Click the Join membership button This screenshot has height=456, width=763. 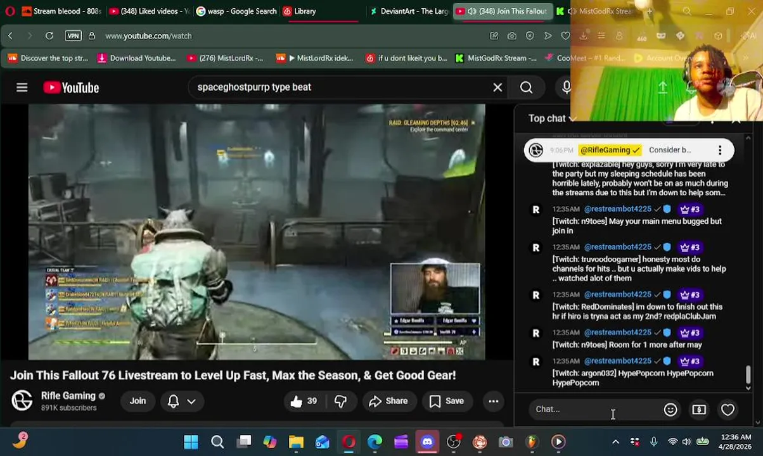point(138,401)
